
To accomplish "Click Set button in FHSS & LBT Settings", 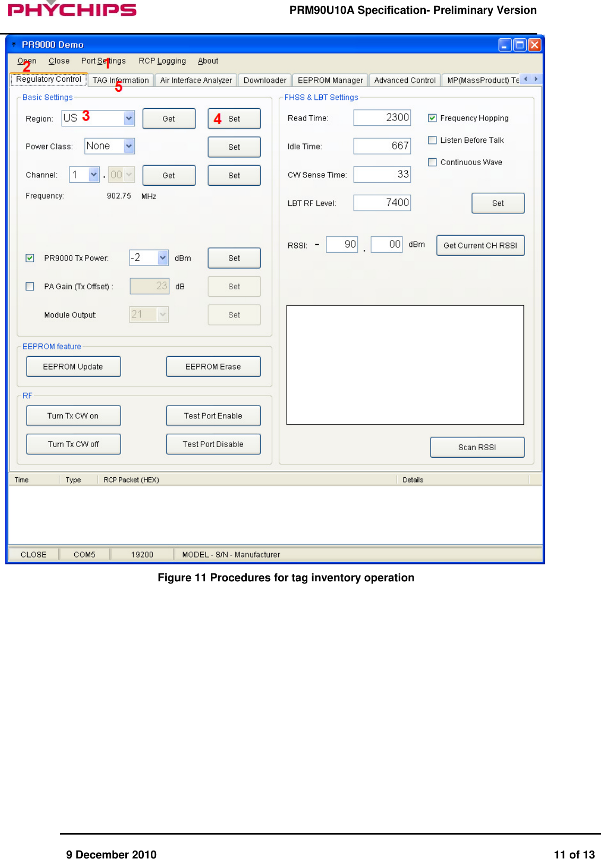I will point(498,203).
